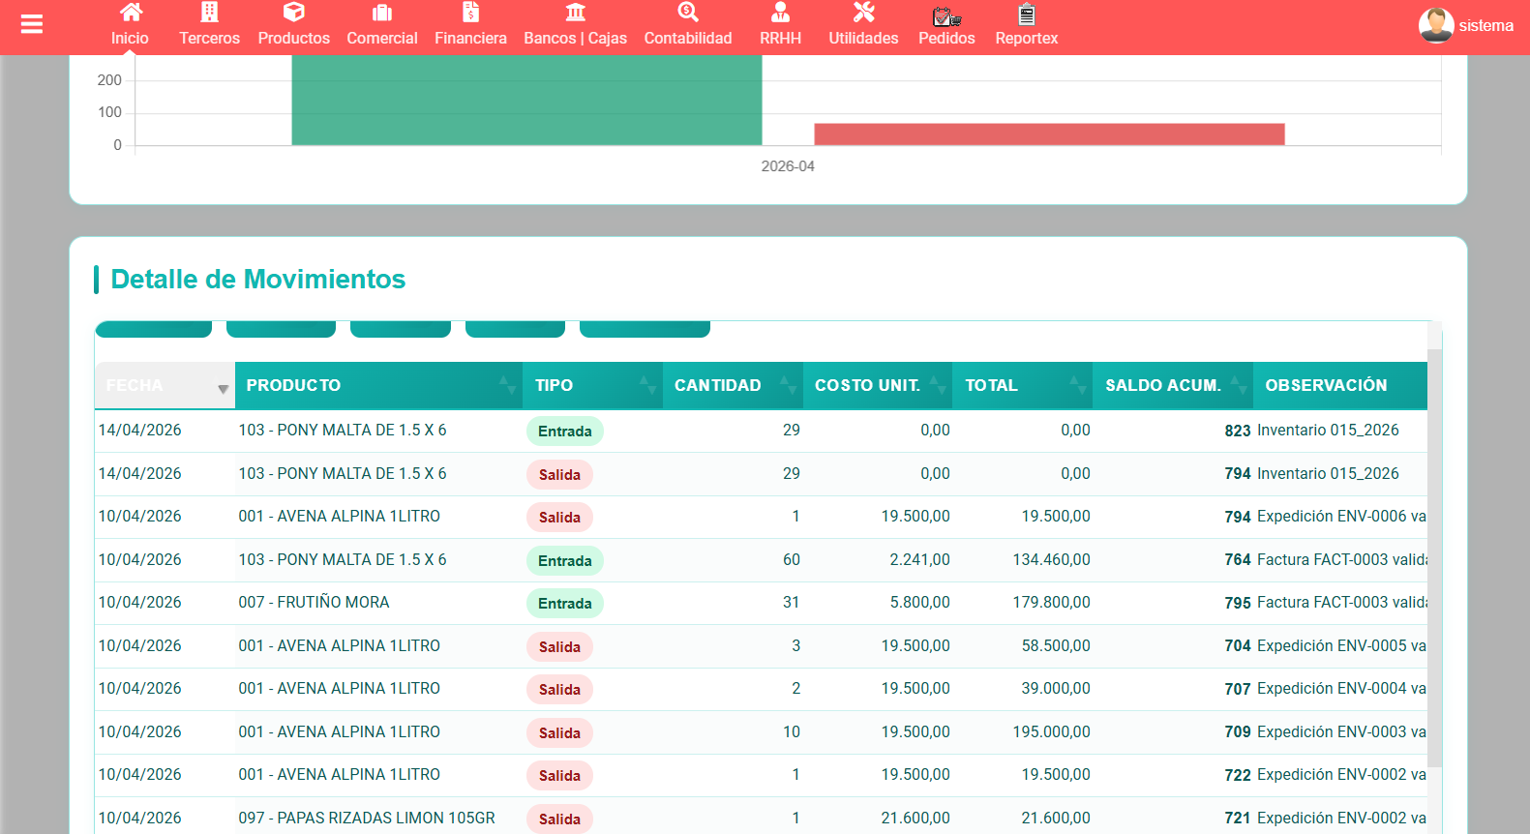This screenshot has width=1530, height=834.
Task: Select the Comercial briefcase icon
Action: [382, 13]
